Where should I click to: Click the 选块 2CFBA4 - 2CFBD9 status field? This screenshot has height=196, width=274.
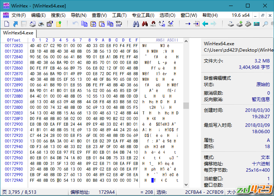tap(190, 192)
